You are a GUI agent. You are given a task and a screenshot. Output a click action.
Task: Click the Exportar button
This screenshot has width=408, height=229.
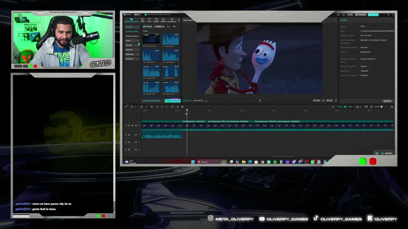[373, 15]
